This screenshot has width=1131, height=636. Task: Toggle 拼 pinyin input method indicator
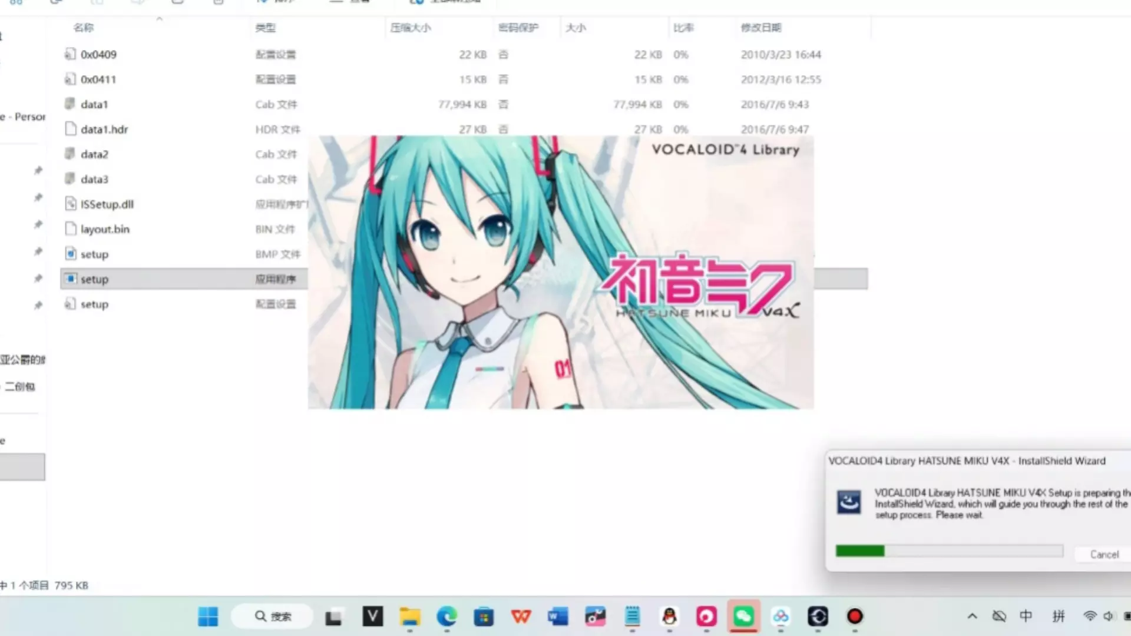(1059, 616)
